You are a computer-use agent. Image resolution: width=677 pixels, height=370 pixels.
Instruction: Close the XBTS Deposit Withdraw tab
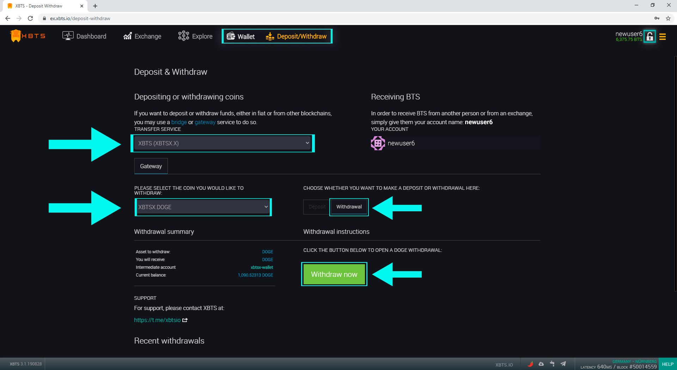click(82, 6)
